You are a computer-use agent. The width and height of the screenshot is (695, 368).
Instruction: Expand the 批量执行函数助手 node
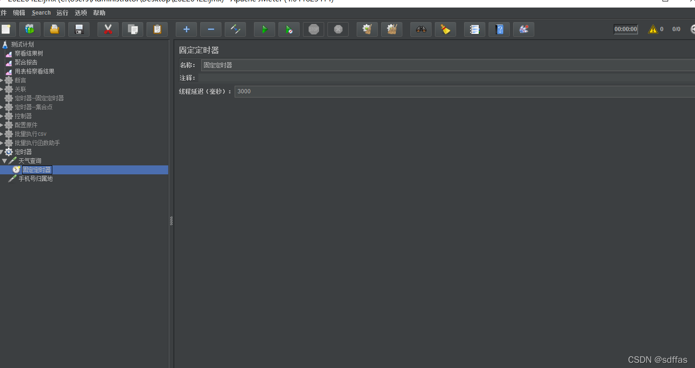[2, 143]
